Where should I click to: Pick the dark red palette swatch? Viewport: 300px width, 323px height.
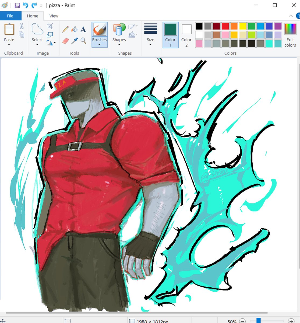tap(217, 26)
